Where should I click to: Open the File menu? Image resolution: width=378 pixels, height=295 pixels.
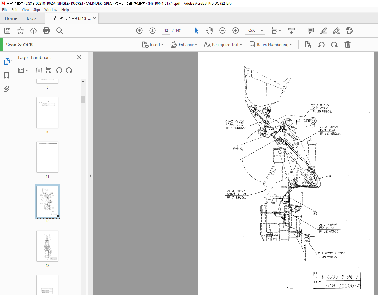[5, 10]
